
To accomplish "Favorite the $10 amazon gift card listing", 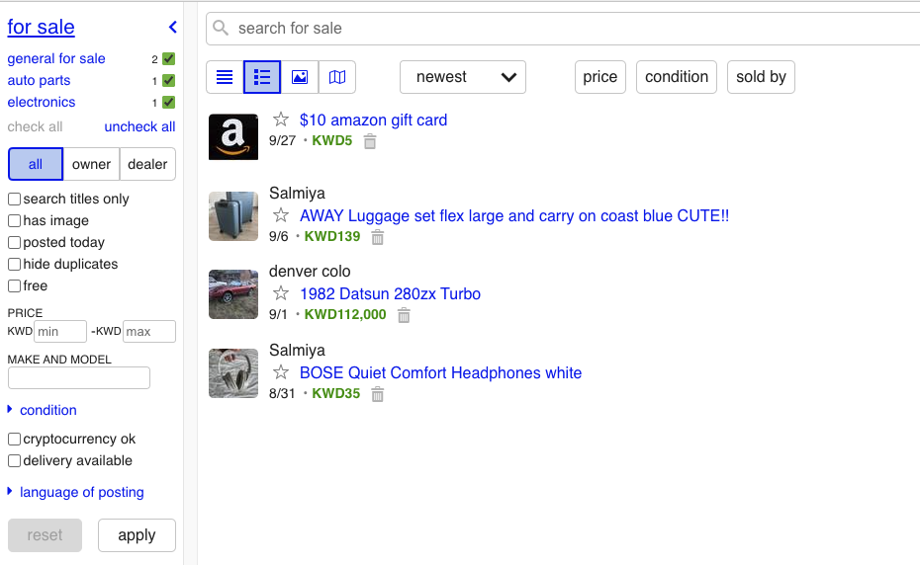I will (281, 120).
